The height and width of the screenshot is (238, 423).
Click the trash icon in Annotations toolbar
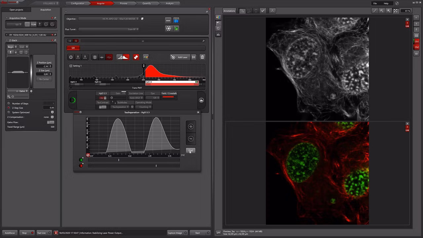256,11
